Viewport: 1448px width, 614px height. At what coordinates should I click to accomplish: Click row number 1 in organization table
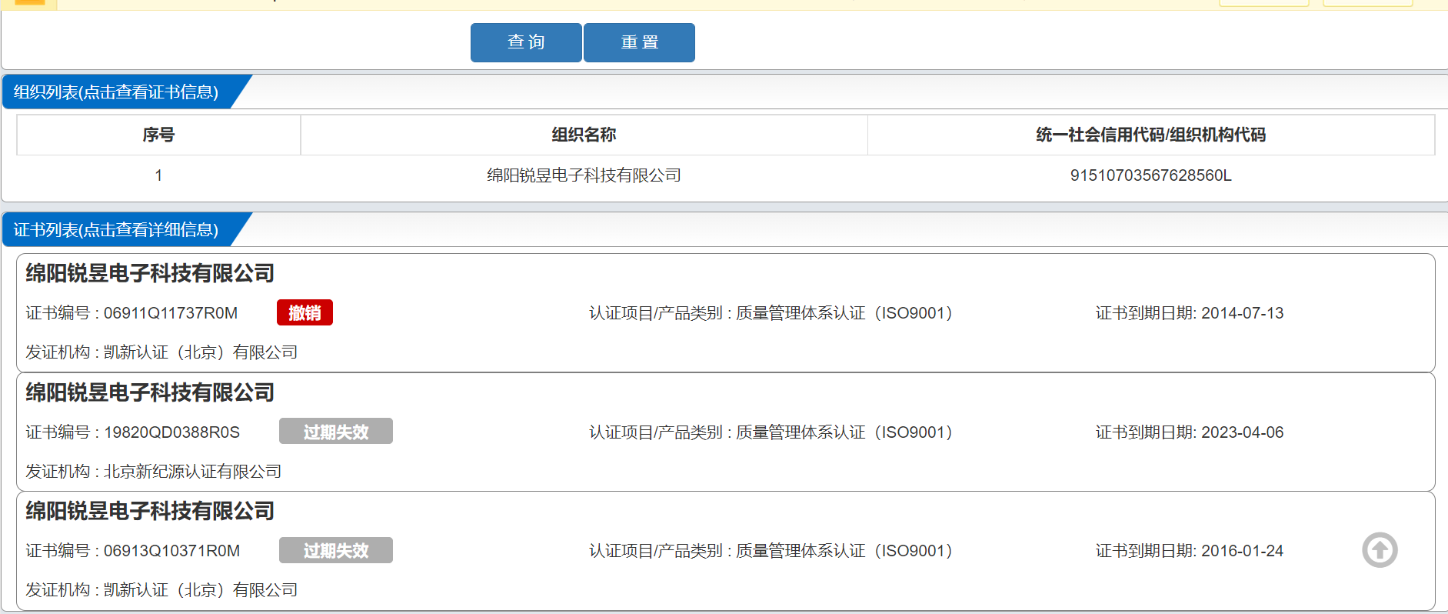tap(158, 175)
